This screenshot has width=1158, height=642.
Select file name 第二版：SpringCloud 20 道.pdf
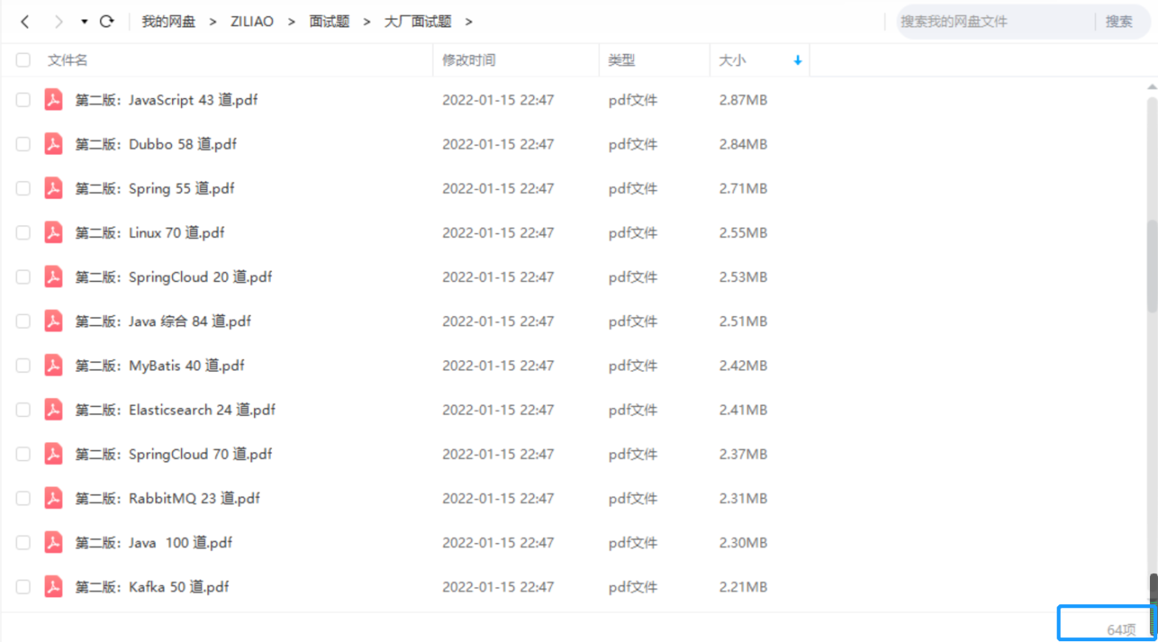(174, 276)
